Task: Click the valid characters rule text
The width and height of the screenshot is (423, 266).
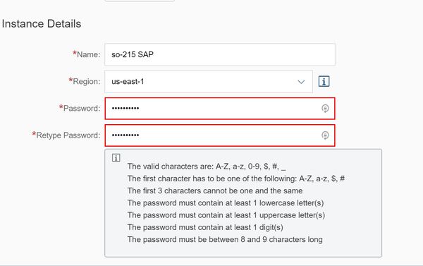Action: [207, 167]
